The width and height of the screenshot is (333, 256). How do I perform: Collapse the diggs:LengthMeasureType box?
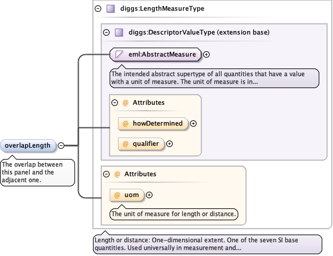point(98,9)
